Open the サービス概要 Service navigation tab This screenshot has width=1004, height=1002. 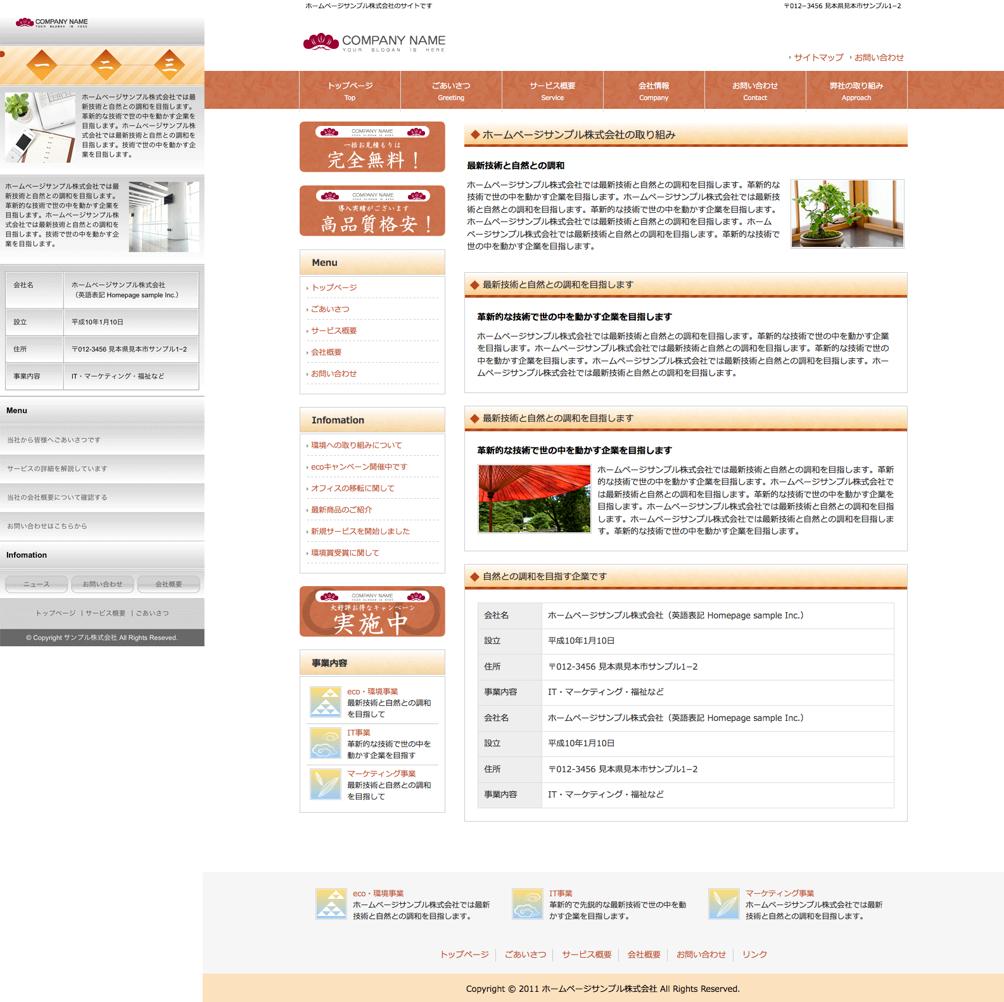click(552, 91)
